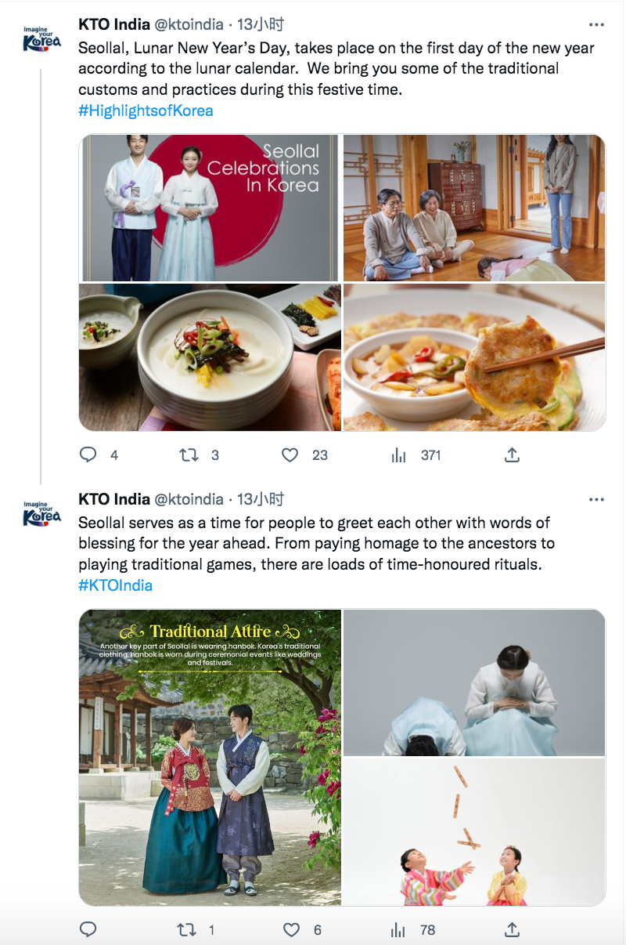Retweet the first KTO India tweet

189,454
